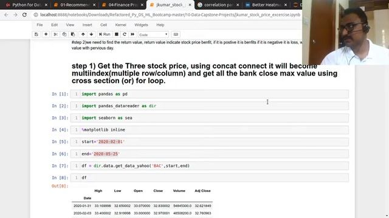
Task: Click the save notebook icon
Action: tap(36, 35)
